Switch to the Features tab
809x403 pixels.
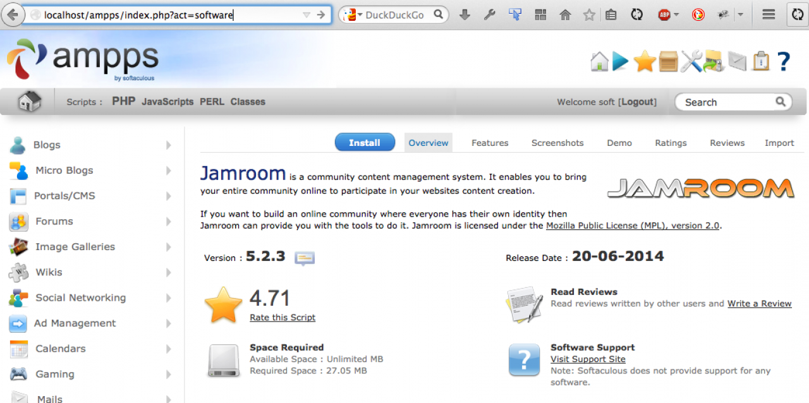[x=490, y=143]
